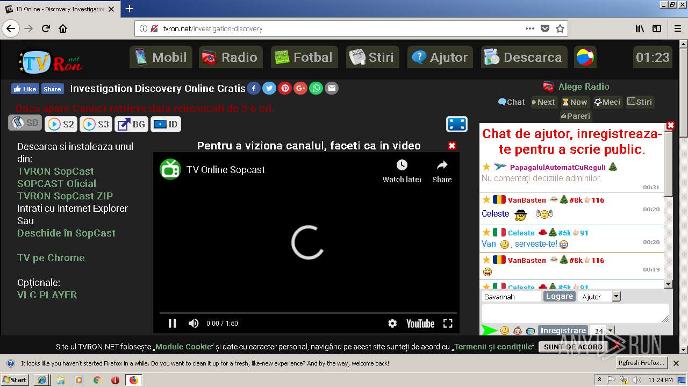688x387 pixels.
Task: Open the VLC PLAYER link
Action: [x=47, y=295]
